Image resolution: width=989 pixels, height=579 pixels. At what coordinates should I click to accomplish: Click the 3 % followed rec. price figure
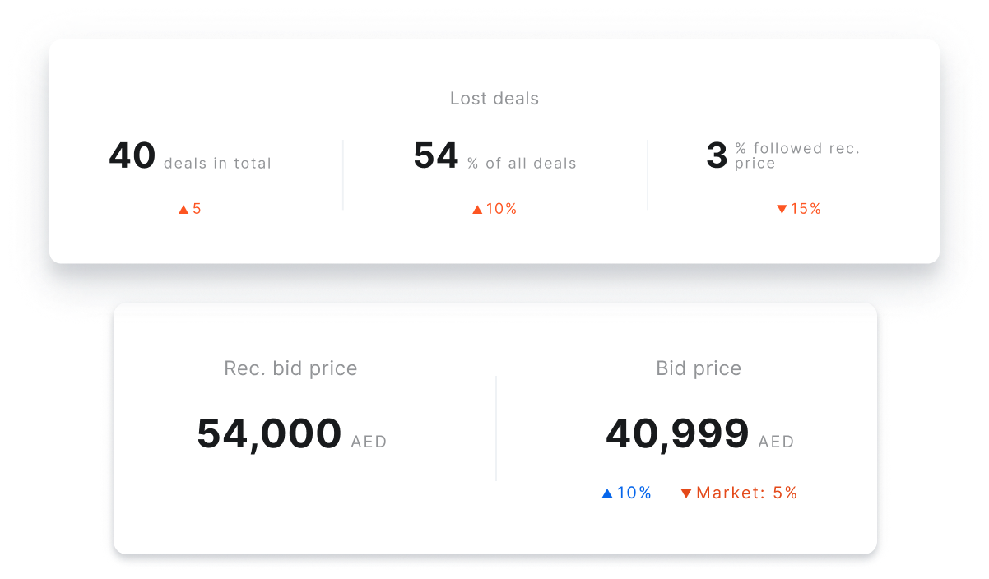782,155
